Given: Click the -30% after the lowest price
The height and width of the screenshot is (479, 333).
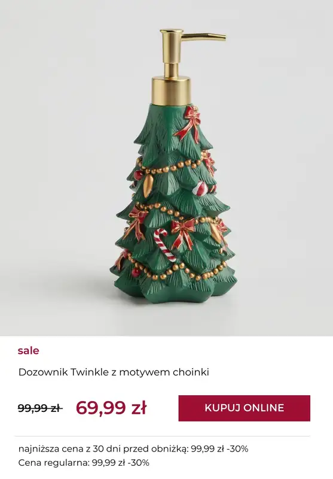Looking at the screenshot, I should pos(237,448).
